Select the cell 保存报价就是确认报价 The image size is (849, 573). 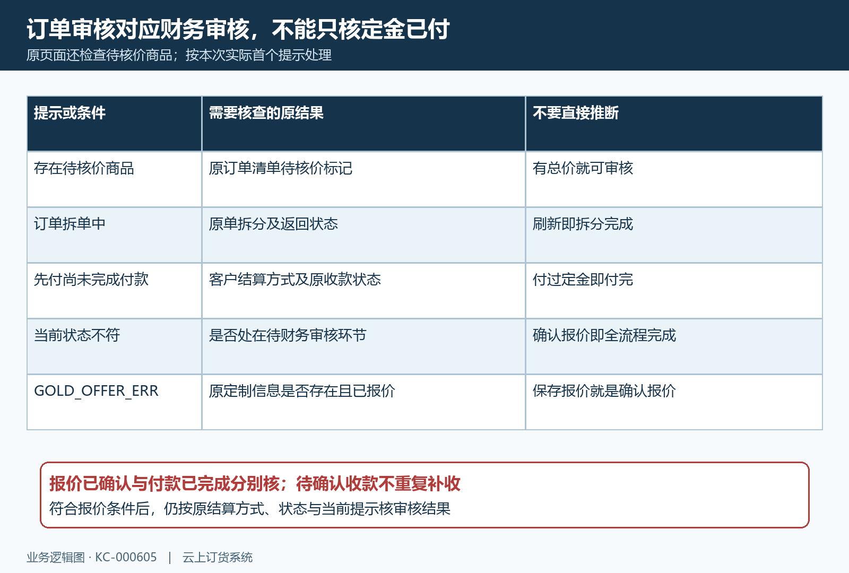pos(674,402)
